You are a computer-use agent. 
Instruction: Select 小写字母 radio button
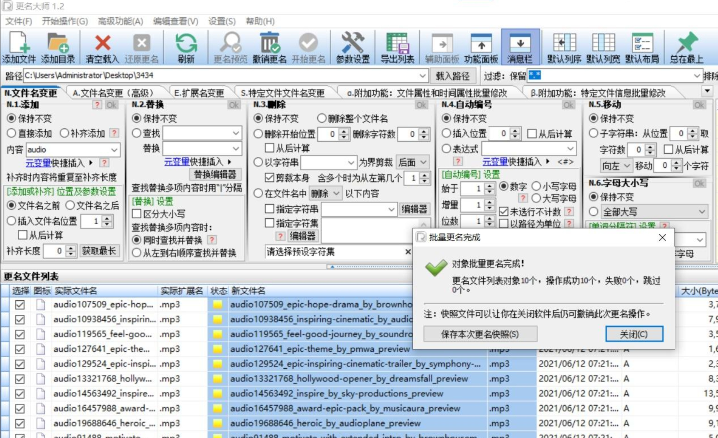[536, 186]
